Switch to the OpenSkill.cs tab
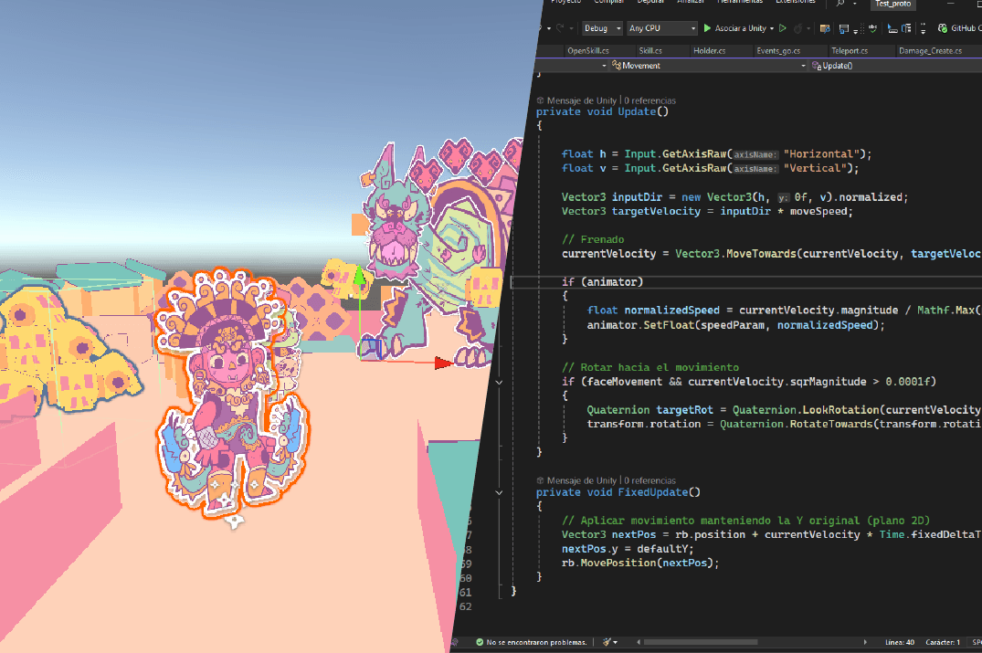Viewport: 982px width, 653px height. [x=588, y=51]
